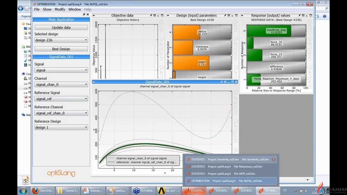Select the maxforce_disp response bar
347x195 pixels.
276,31
